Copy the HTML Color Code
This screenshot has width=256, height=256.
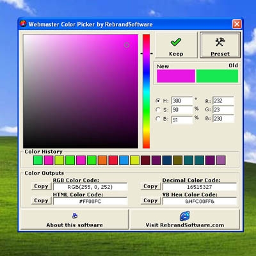(42, 200)
